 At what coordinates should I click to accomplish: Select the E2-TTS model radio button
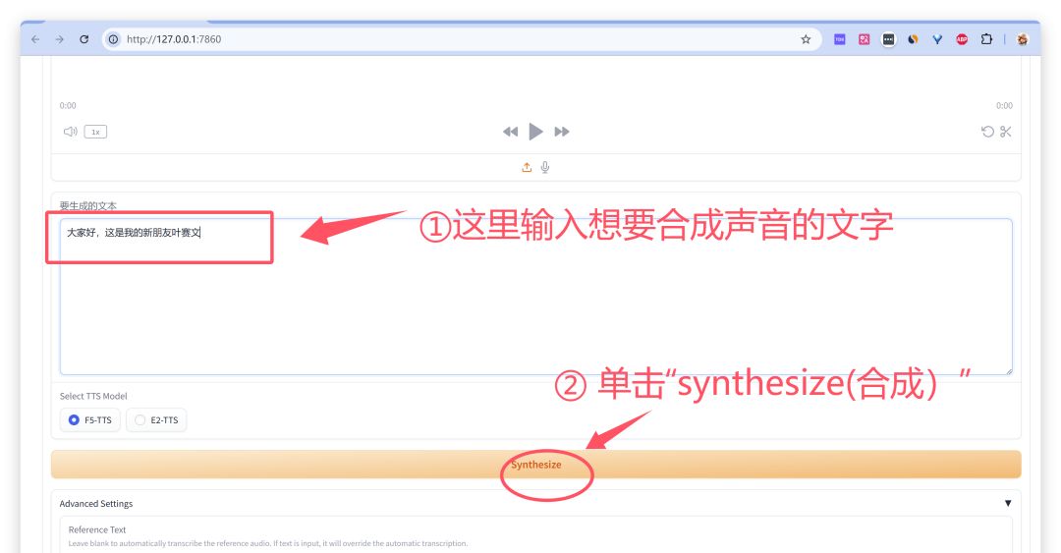[x=156, y=419]
